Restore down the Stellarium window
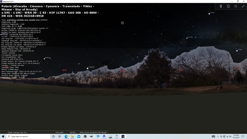Viewport: 247px width, 139px height. click(x=238, y=2)
